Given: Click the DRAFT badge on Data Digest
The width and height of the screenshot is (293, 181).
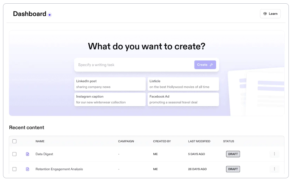Looking at the screenshot, I should pyautogui.click(x=233, y=154).
